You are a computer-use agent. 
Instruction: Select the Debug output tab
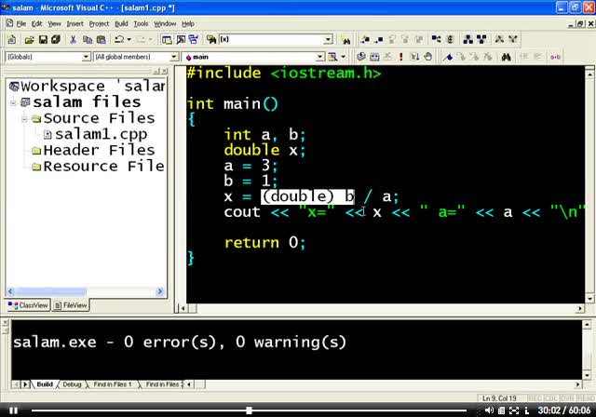[72, 384]
